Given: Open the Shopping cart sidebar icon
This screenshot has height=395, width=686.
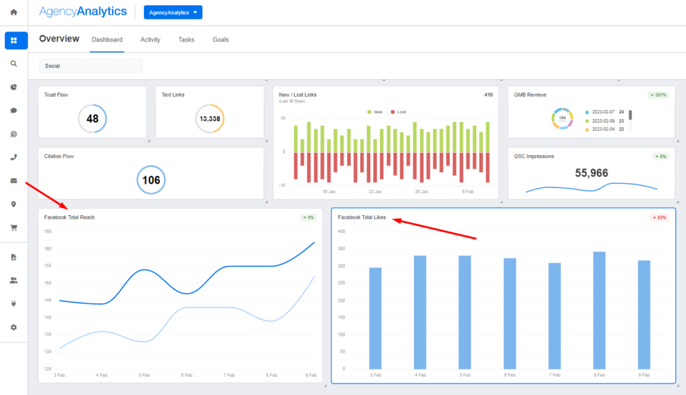Looking at the screenshot, I should [13, 227].
